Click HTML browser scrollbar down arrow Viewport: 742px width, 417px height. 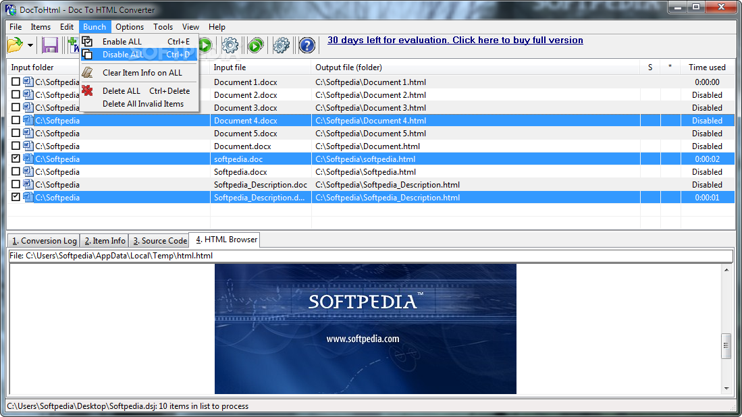(726, 389)
